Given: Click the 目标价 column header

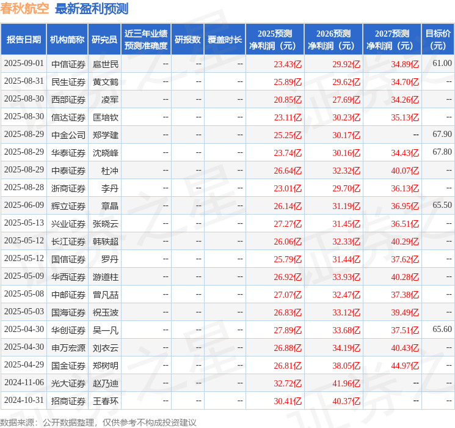Looking at the screenshot, I should [438, 40].
